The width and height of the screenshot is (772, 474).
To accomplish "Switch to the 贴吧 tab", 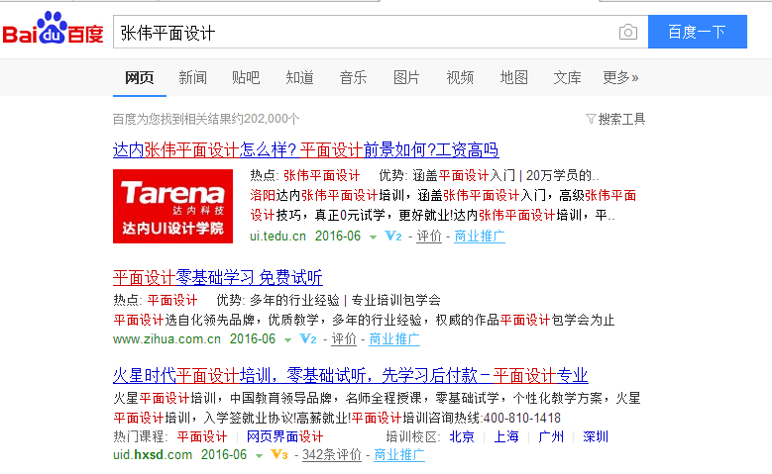I will [246, 78].
